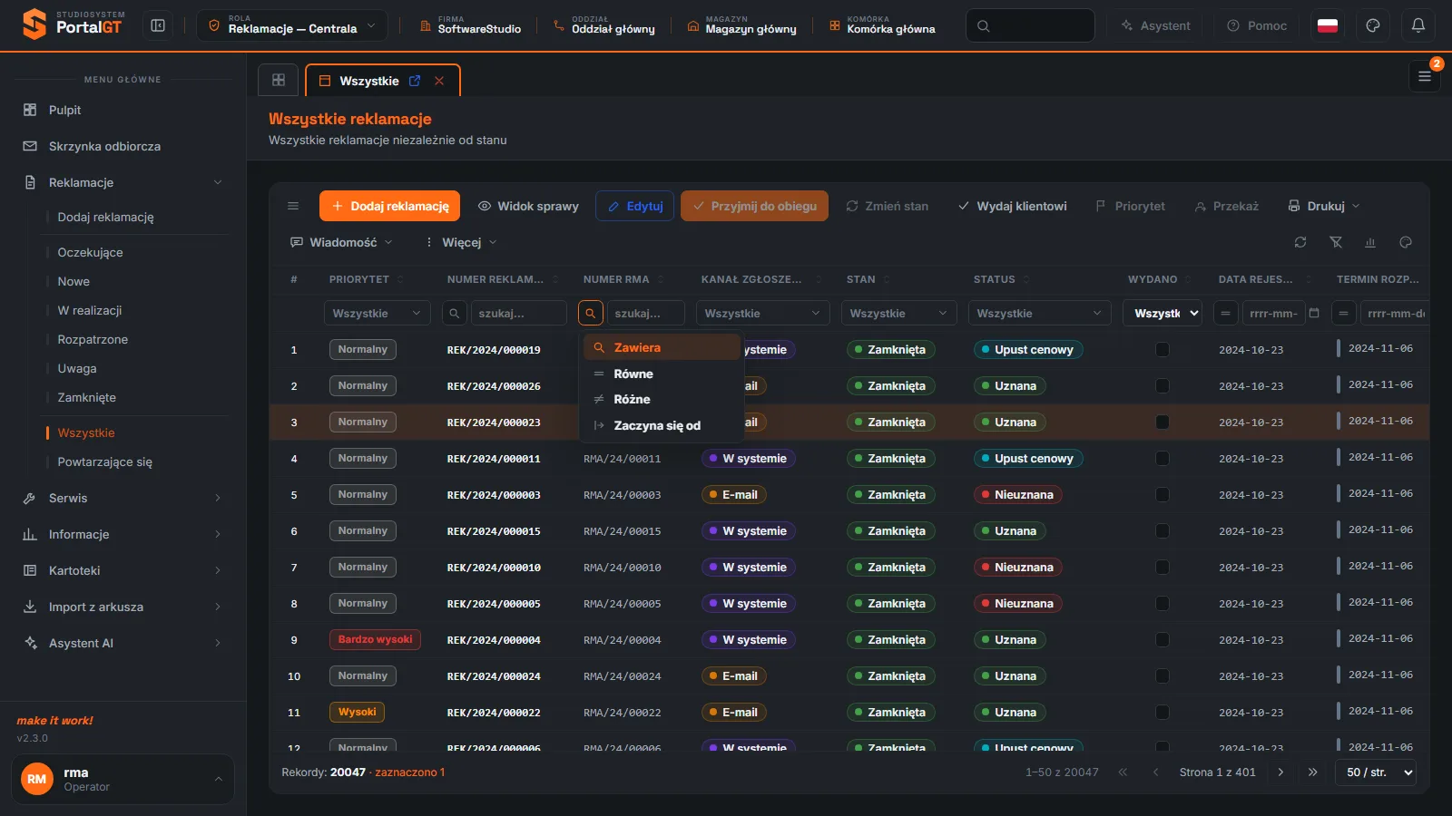This screenshot has width=1452, height=816.
Task: Expand the 50 / str. page size selector
Action: coord(1376,772)
